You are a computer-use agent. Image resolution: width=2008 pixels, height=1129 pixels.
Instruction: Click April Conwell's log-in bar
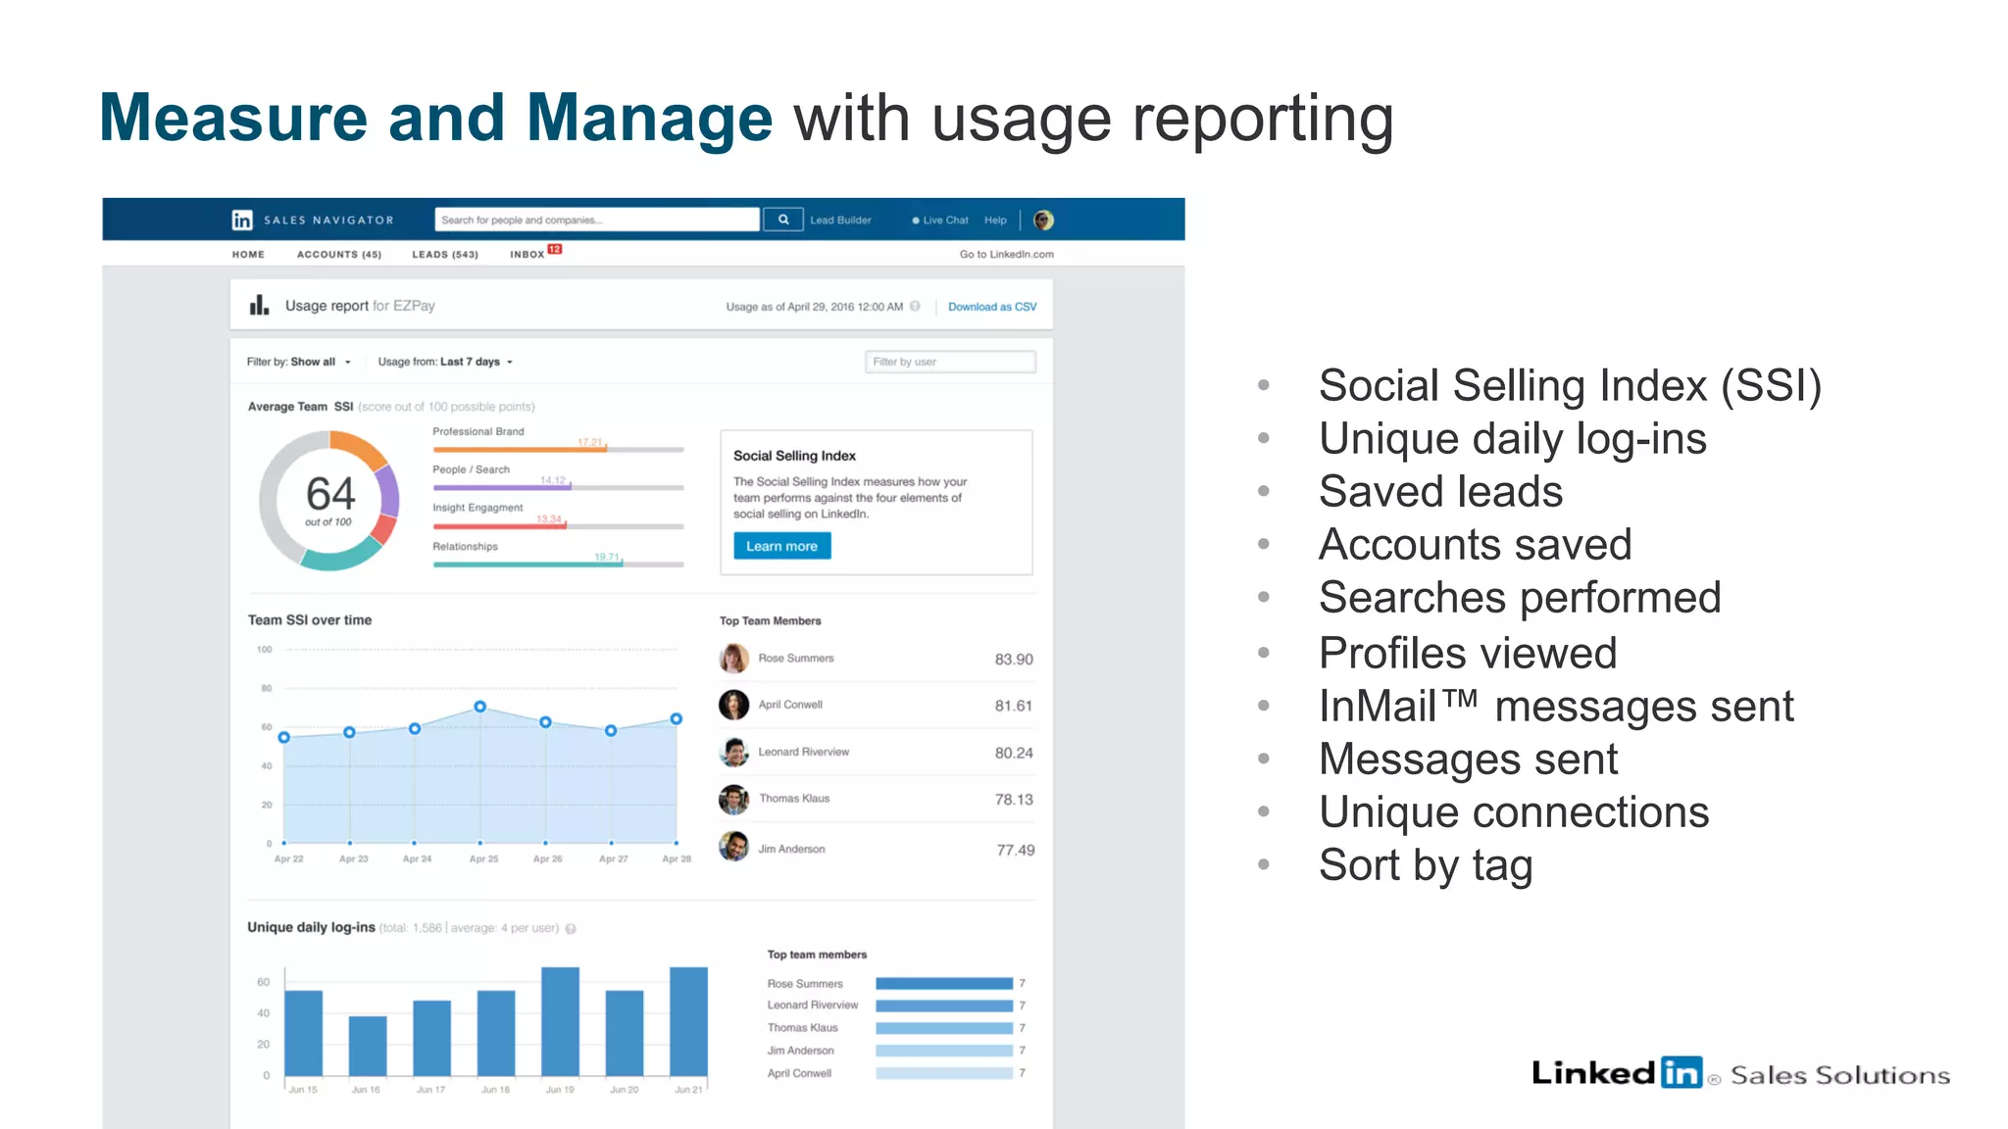click(944, 1073)
